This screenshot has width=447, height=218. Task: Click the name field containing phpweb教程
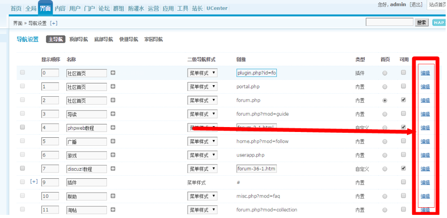click(x=86, y=128)
